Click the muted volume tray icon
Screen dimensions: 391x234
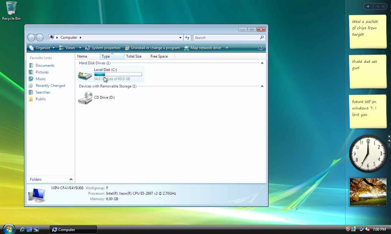point(367,229)
